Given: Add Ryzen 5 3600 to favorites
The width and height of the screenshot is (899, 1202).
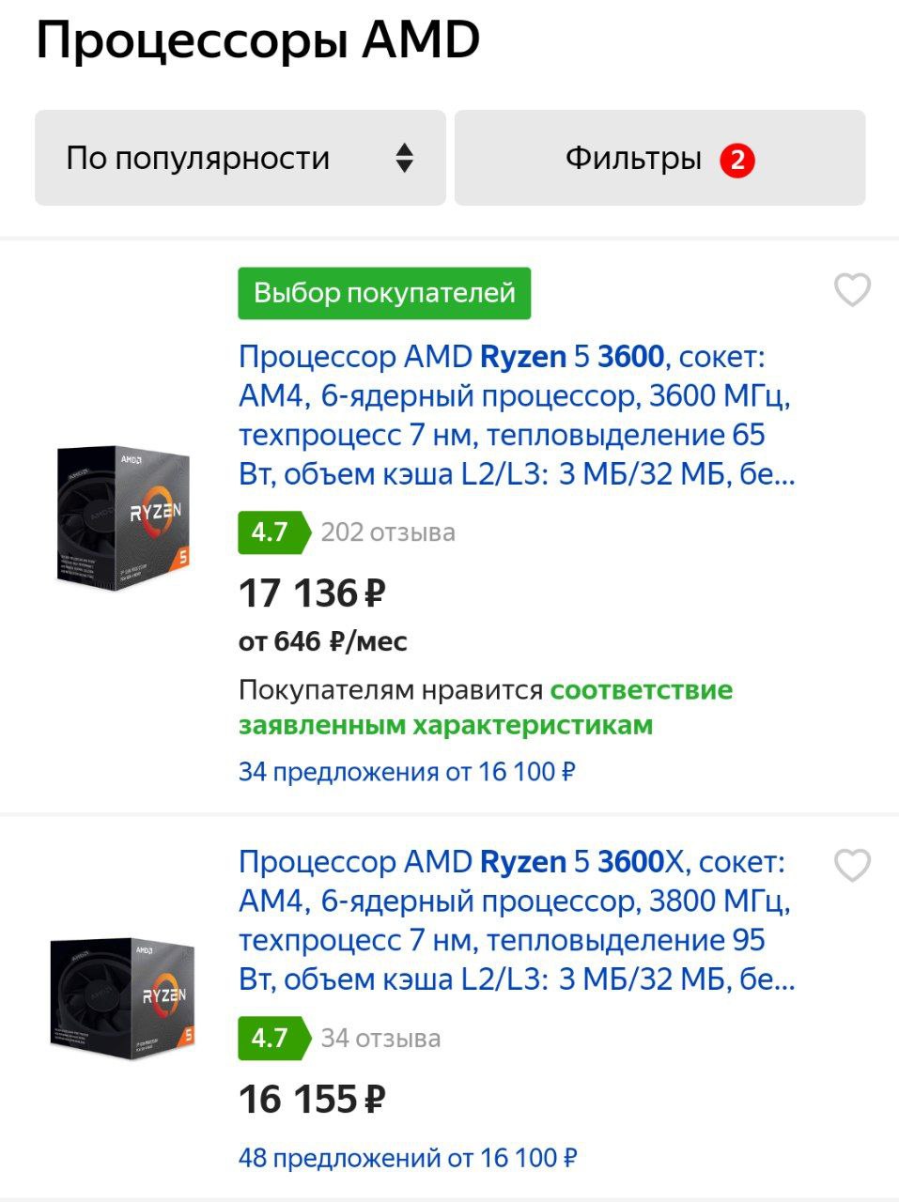Looking at the screenshot, I should point(852,290).
